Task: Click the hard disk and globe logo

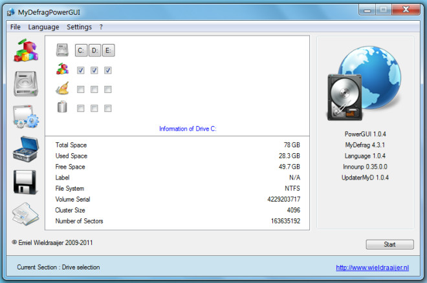Action: [364, 83]
